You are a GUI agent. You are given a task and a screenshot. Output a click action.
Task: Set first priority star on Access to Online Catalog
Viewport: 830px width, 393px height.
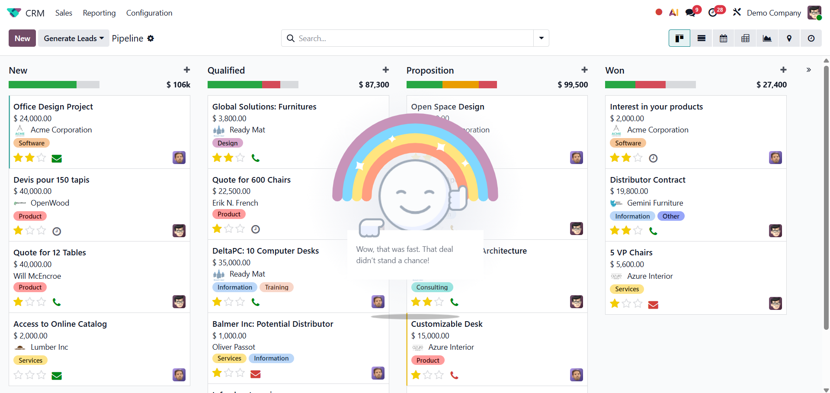18,374
